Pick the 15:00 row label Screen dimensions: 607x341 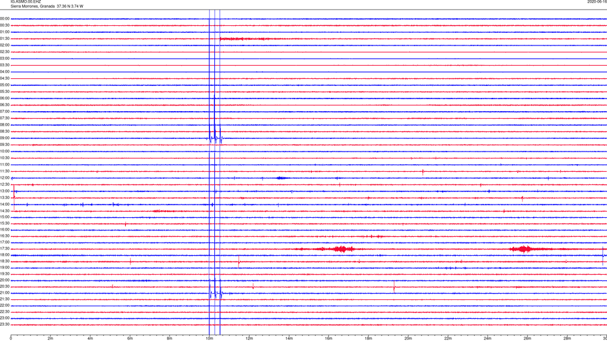(4, 217)
